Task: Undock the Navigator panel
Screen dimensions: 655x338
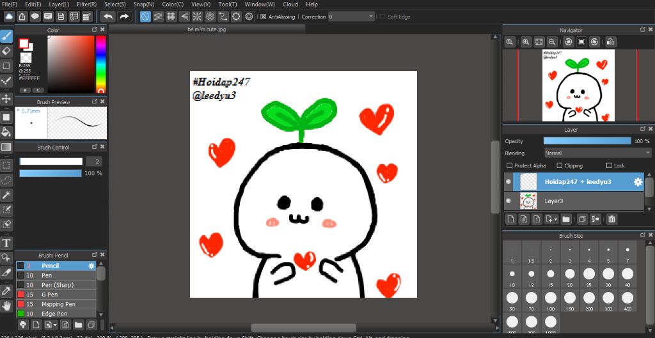Action: pyautogui.click(x=643, y=30)
